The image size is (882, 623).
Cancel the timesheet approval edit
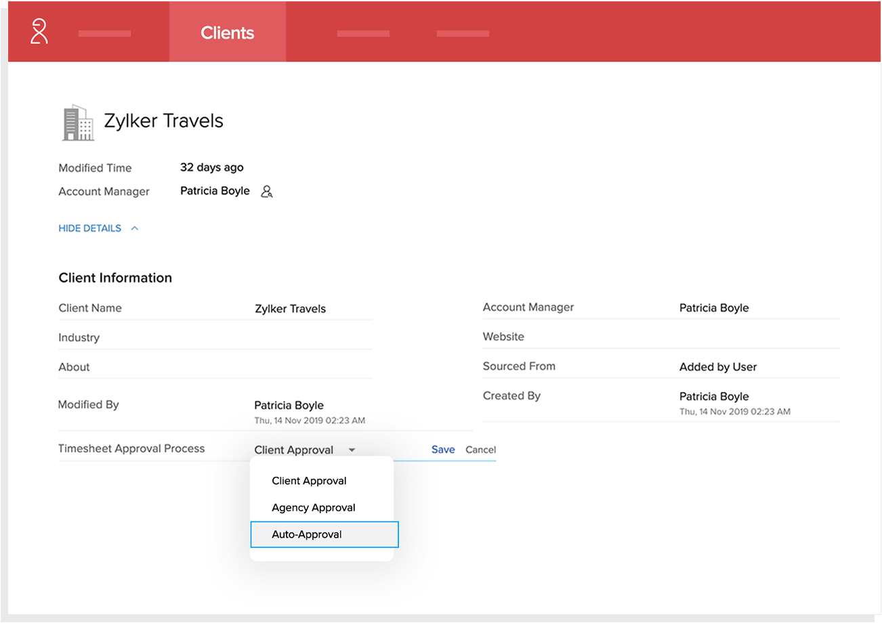point(480,450)
